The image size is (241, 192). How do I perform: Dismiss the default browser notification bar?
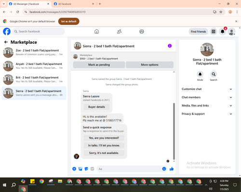[x=236, y=21]
